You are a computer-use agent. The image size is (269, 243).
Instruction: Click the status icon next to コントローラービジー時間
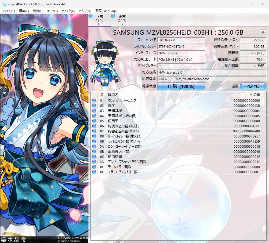(94, 146)
